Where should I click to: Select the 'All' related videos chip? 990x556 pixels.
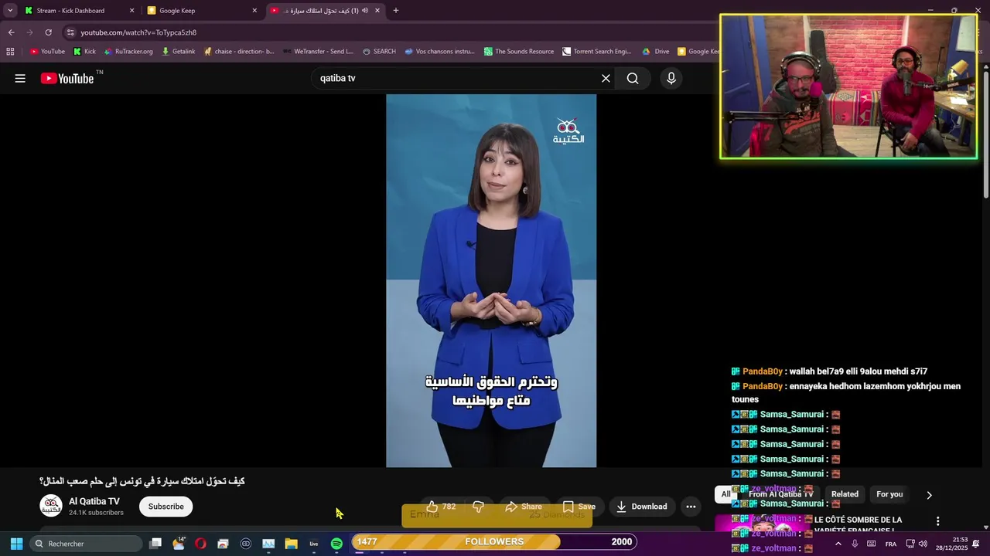click(x=725, y=494)
